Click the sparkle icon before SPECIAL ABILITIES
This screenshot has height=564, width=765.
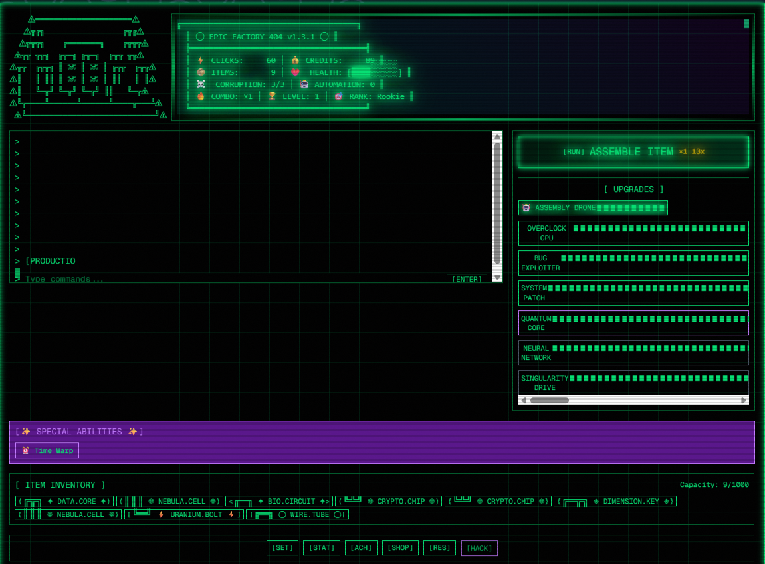pyautogui.click(x=26, y=431)
